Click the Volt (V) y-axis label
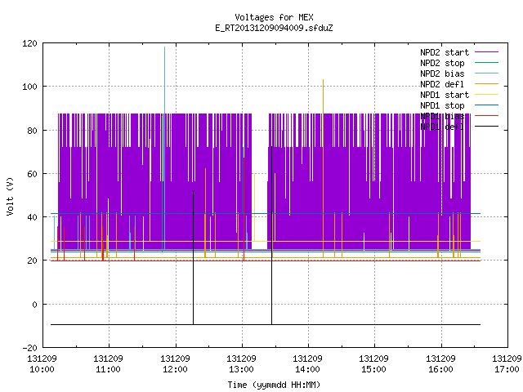The height and width of the screenshot is (392, 523). point(11,196)
